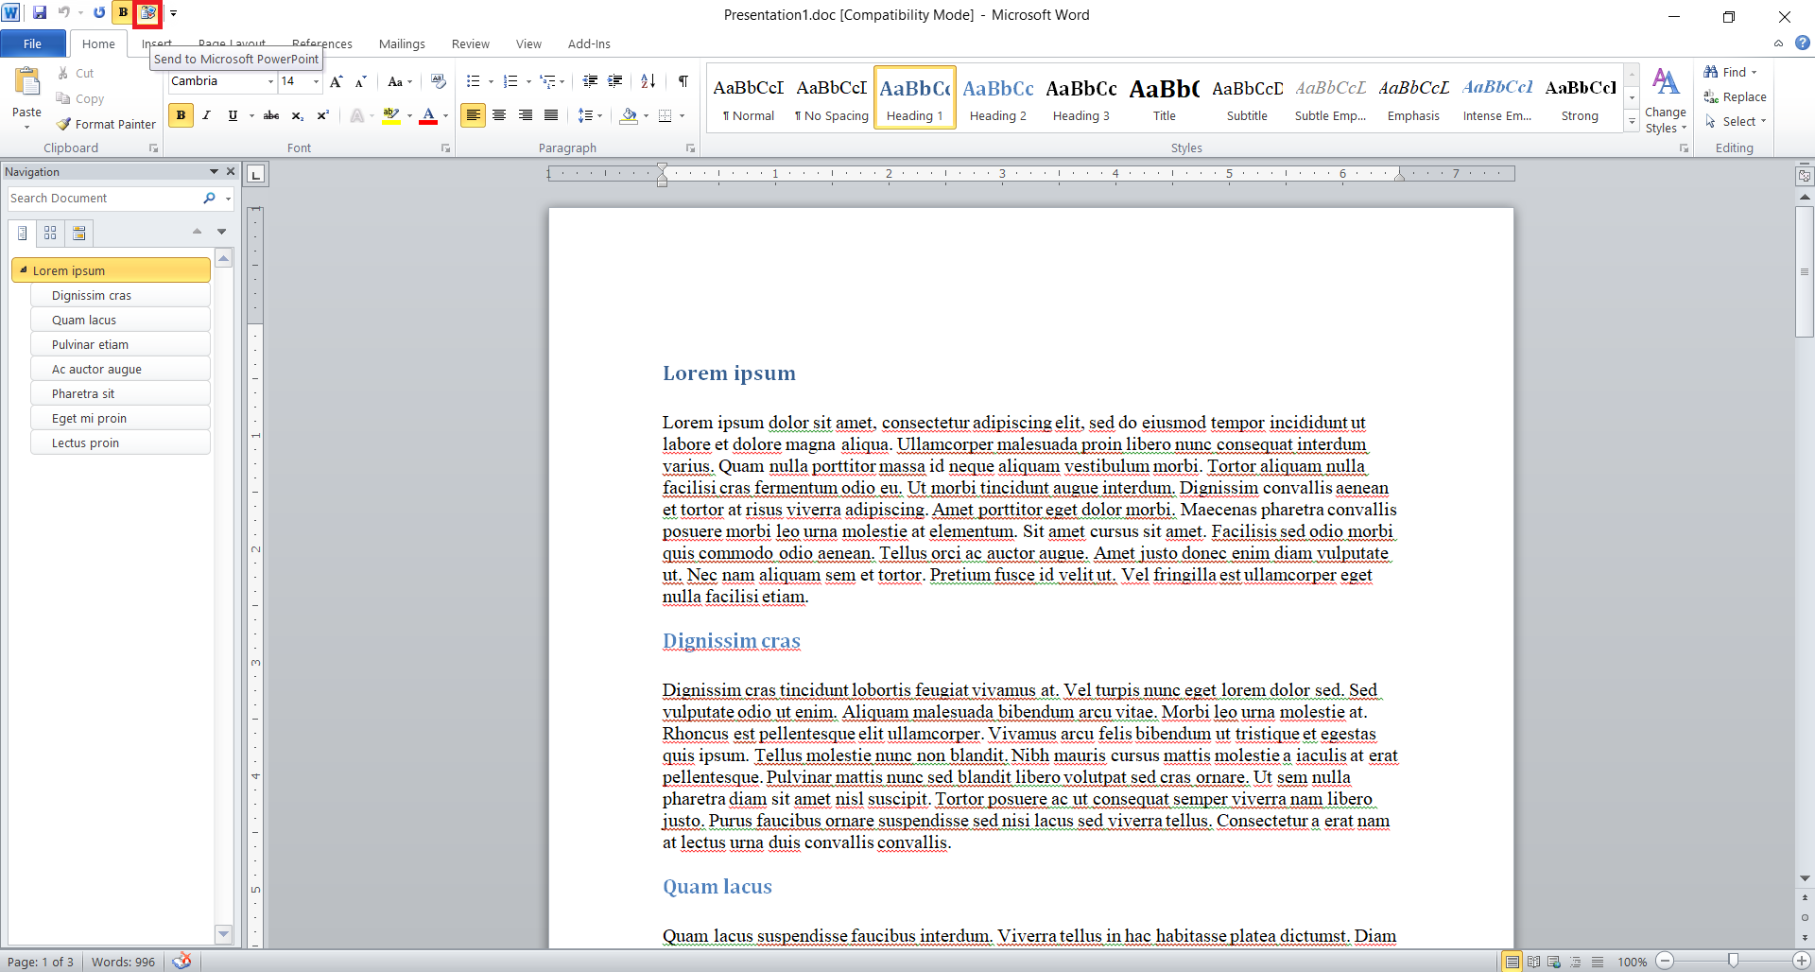1815x972 pixels.
Task: Open the font size dropdown
Action: click(316, 82)
